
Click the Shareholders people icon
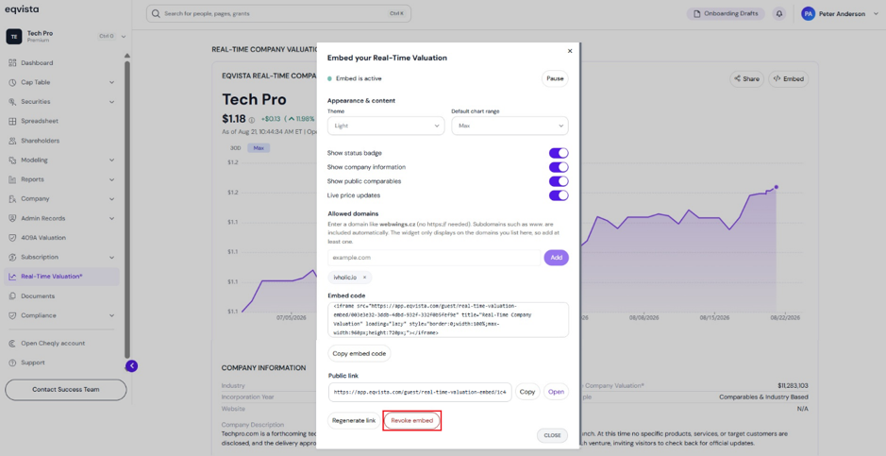coord(12,141)
